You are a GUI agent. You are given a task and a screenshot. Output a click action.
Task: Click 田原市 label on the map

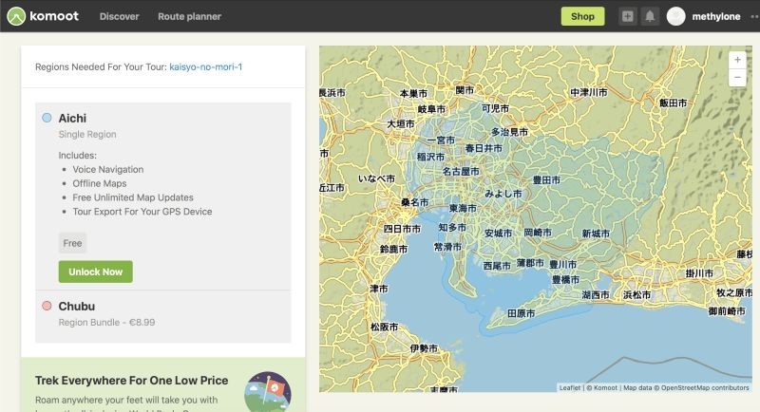tap(521, 313)
